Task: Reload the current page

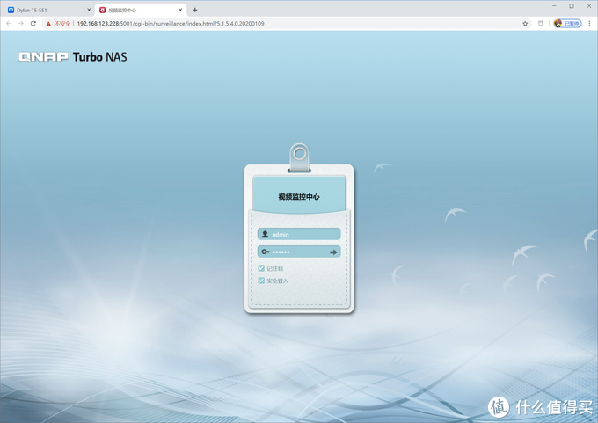Action: [33, 24]
